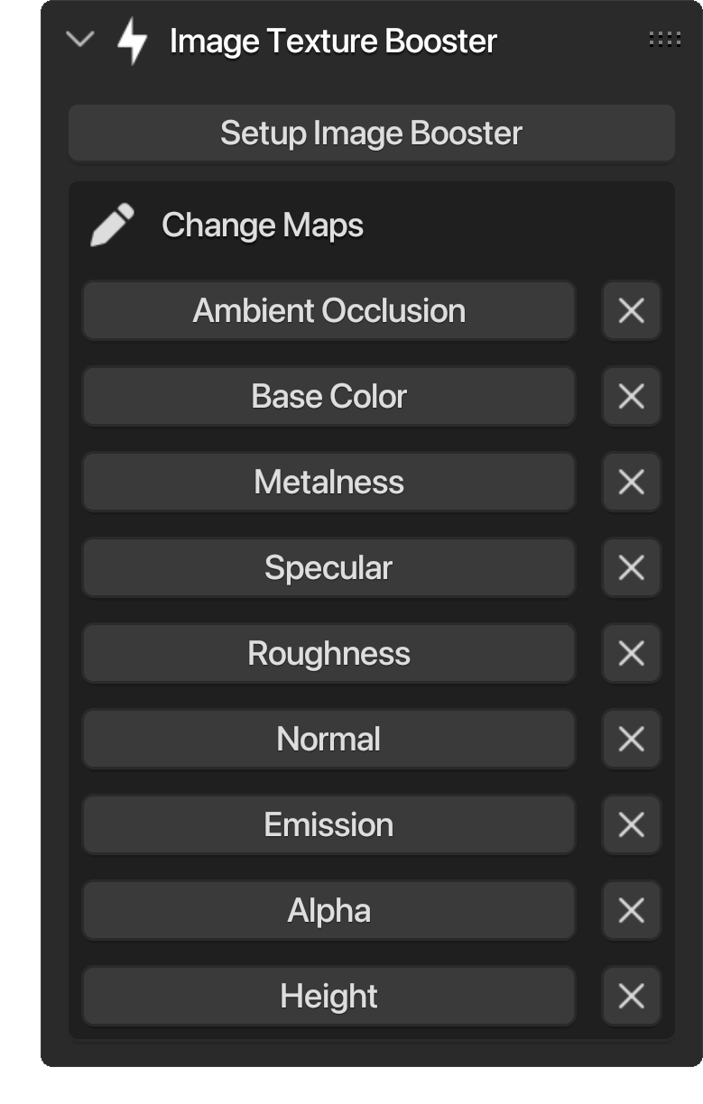Viewport: 703px width, 1104px height.
Task: Click the Setup Image Booster button
Action: 372,133
